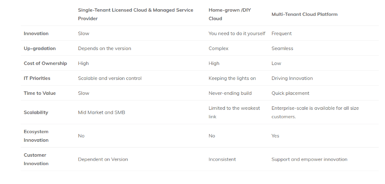Viewport: 385px width, 184px height.
Task: Select the 'Support and empower innovation' cell
Action: 309,159
